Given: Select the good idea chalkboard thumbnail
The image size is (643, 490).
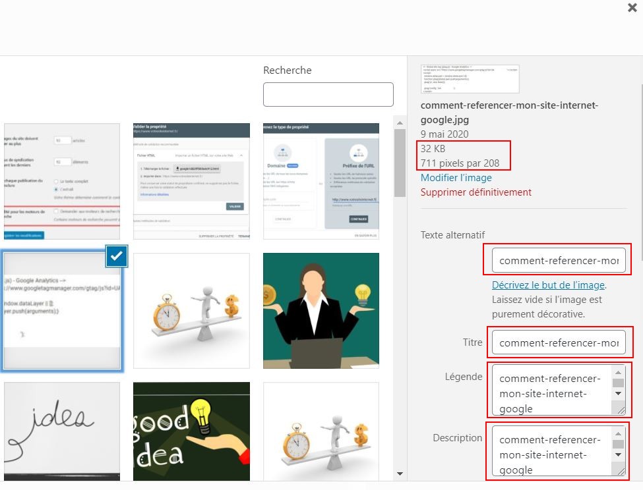Looking at the screenshot, I should click(191, 431).
